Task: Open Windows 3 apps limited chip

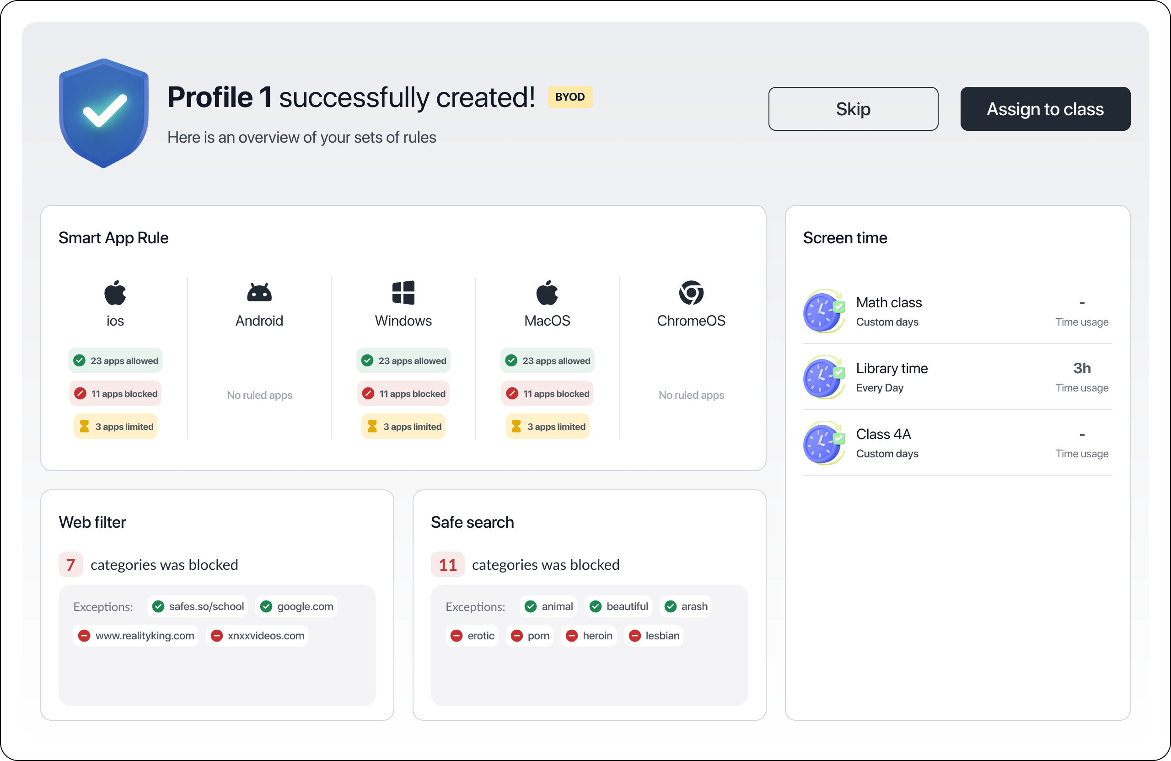Action: click(403, 427)
